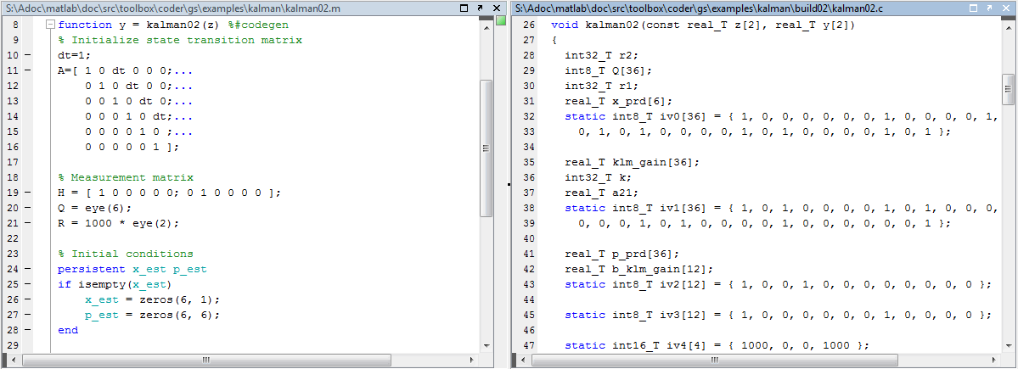1018x369 pixels.
Task: Maximize the kalman02.m editor pane
Action: click(x=463, y=7)
